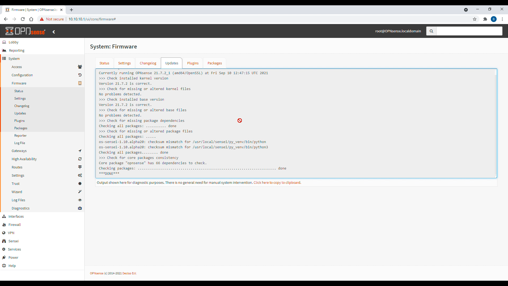Click the browser address bar URL
The height and width of the screenshot is (286, 508).
pos(92,19)
